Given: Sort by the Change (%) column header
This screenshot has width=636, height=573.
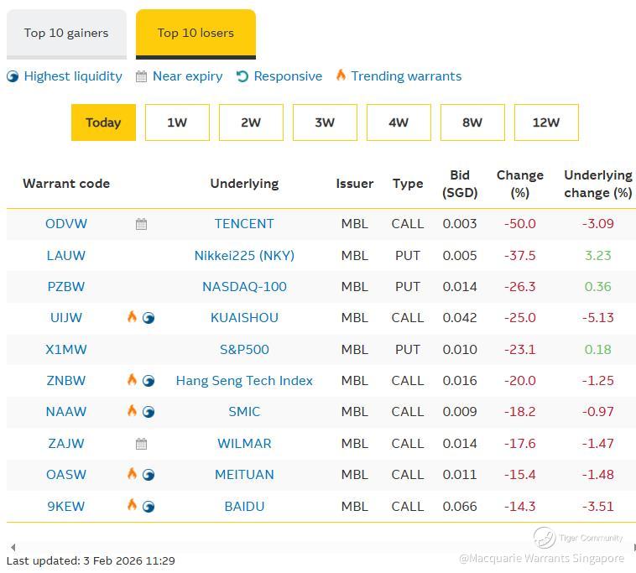Looking at the screenshot, I should pyautogui.click(x=520, y=184).
